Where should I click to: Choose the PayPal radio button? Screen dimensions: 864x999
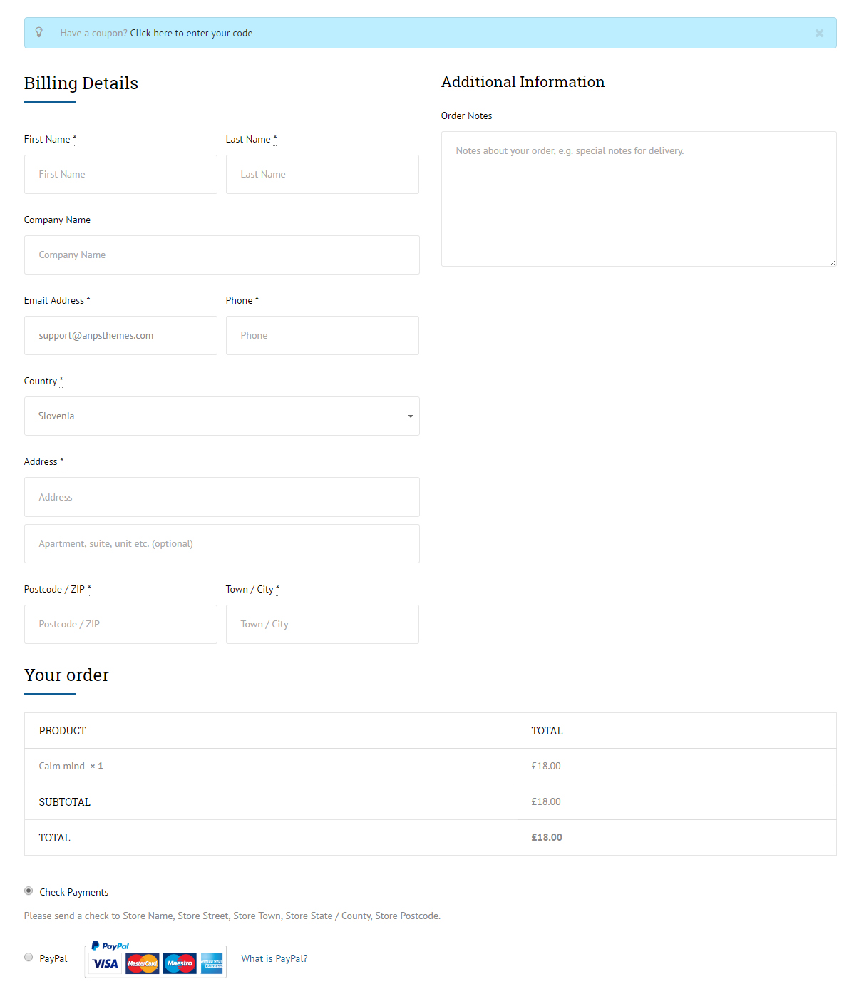coord(29,957)
